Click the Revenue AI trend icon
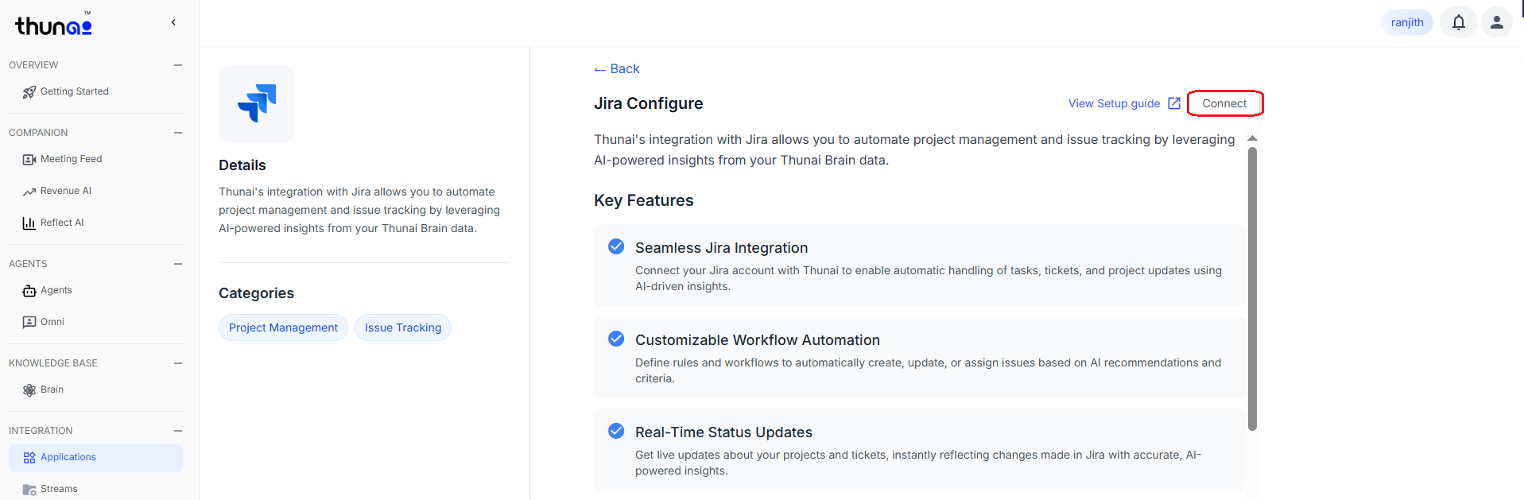The image size is (1524, 500). pos(29,192)
